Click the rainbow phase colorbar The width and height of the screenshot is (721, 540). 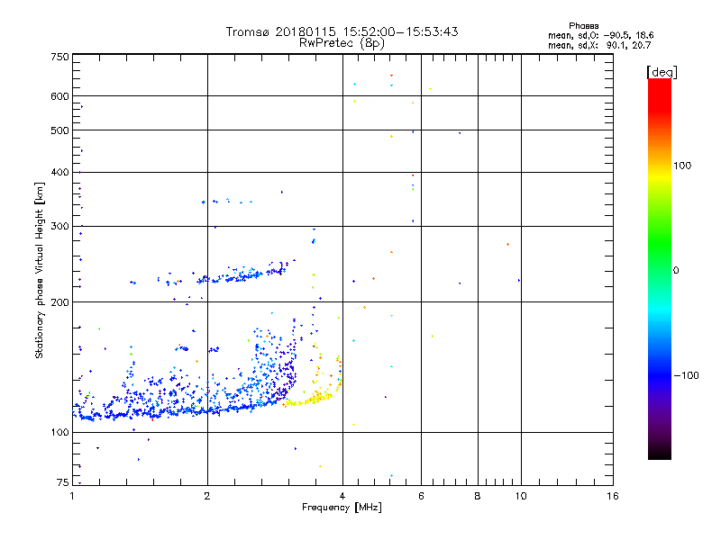click(660, 268)
